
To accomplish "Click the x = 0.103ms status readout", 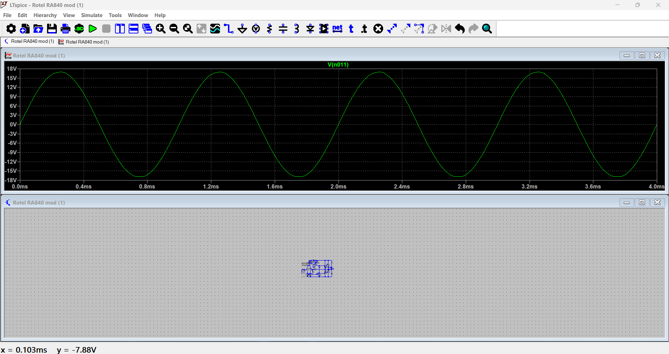I will pyautogui.click(x=24, y=350).
